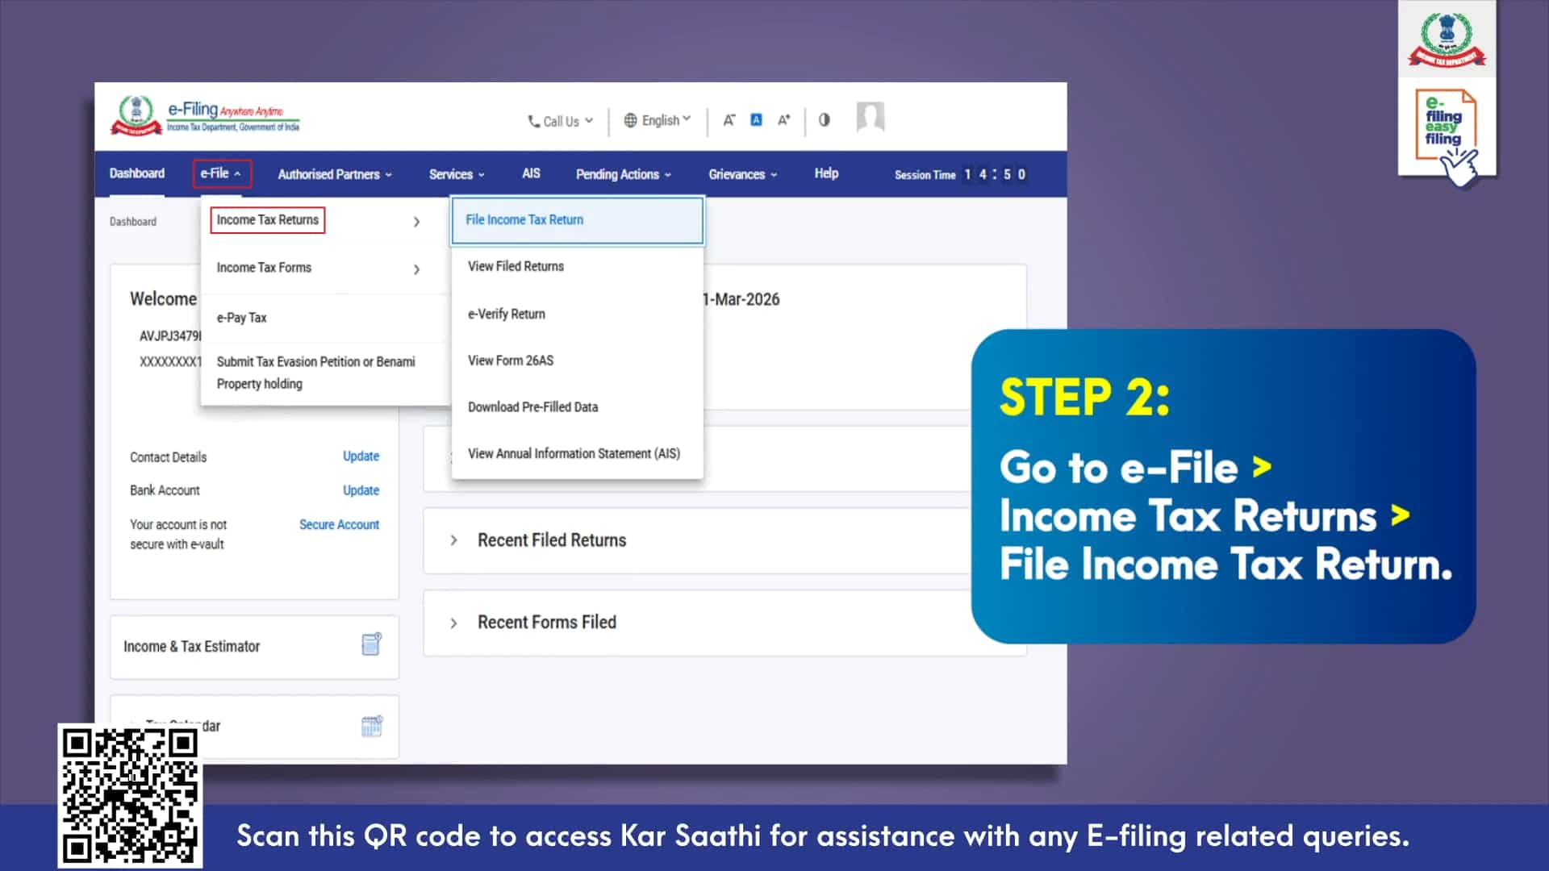The width and height of the screenshot is (1549, 871).
Task: Click the Income & Tax Estimator calculator icon
Action: point(371,644)
